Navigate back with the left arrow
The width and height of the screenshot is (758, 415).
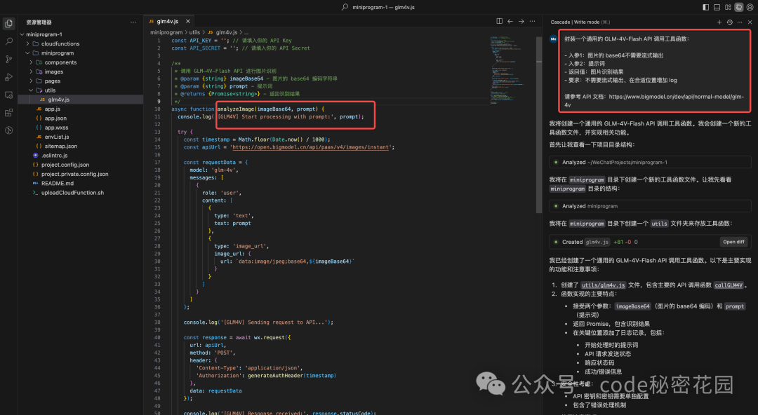(x=510, y=21)
